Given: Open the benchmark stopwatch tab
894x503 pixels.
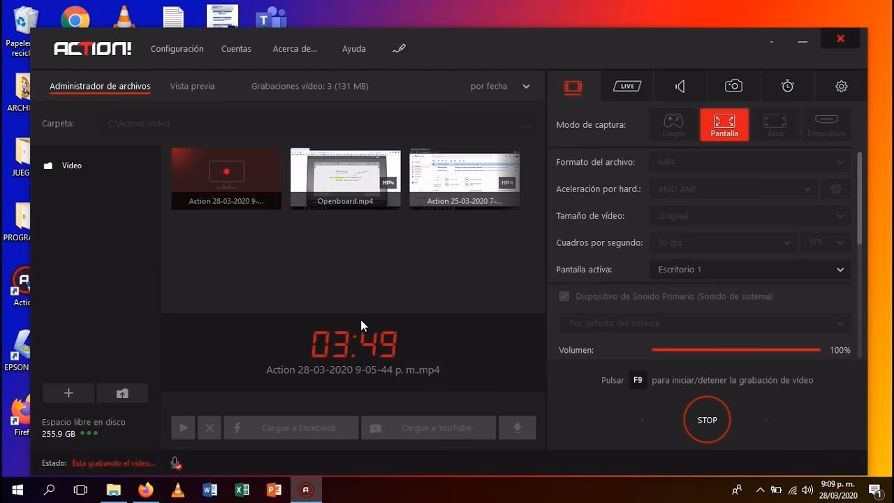Looking at the screenshot, I should [x=788, y=86].
